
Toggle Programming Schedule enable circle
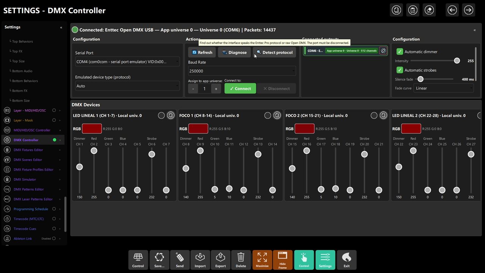click(54, 209)
